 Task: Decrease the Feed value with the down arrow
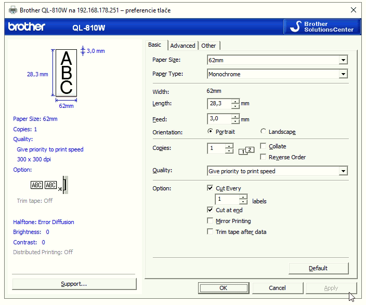coord(236,121)
